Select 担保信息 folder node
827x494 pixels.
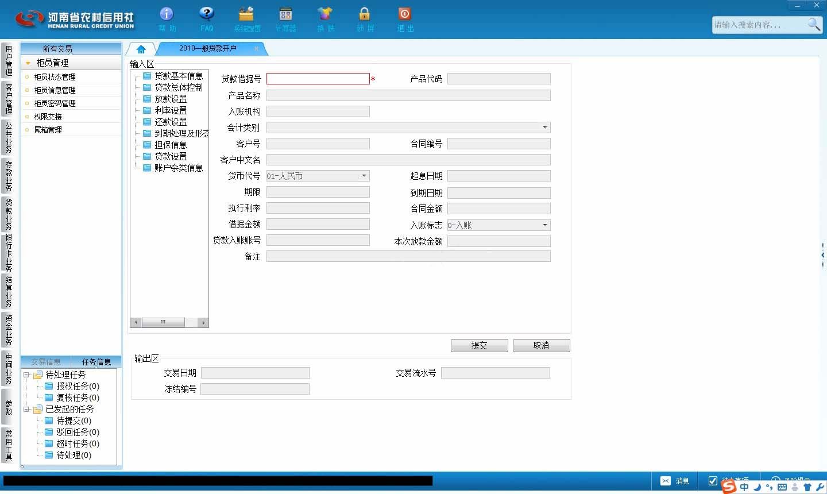(x=165, y=145)
